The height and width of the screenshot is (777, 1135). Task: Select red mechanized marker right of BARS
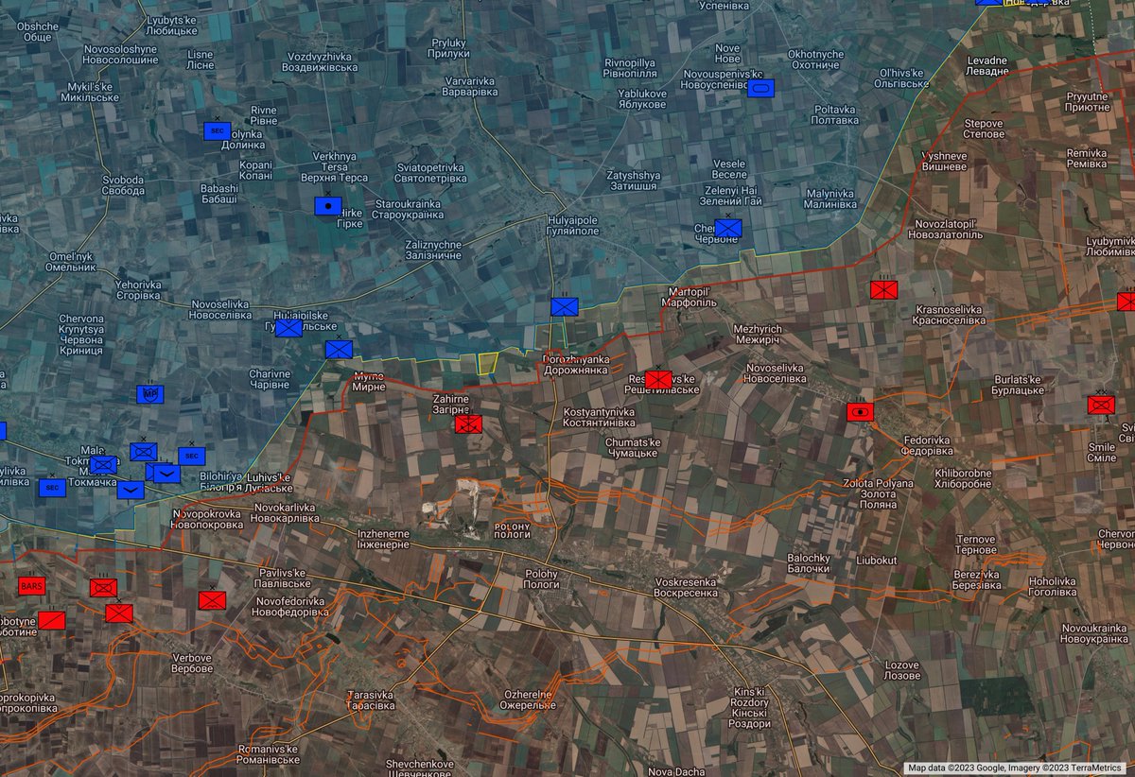click(x=103, y=588)
